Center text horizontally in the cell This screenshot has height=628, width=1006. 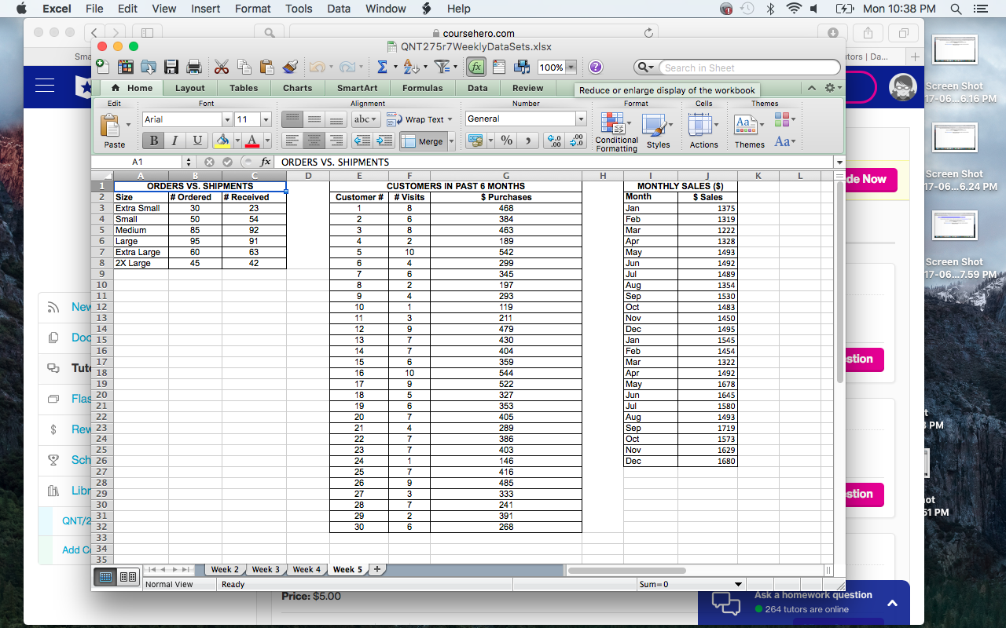pos(314,141)
